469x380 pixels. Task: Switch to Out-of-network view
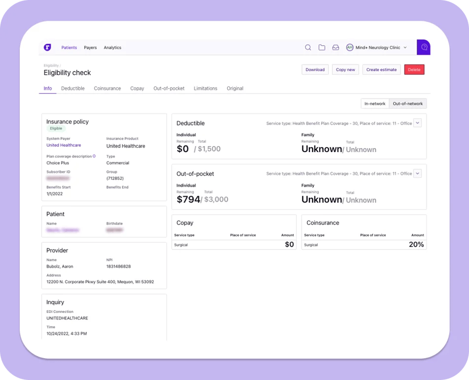tap(408, 104)
